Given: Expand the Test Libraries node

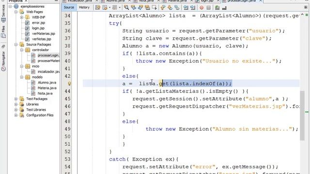Looking at the screenshot, I should [x=16, y=110].
